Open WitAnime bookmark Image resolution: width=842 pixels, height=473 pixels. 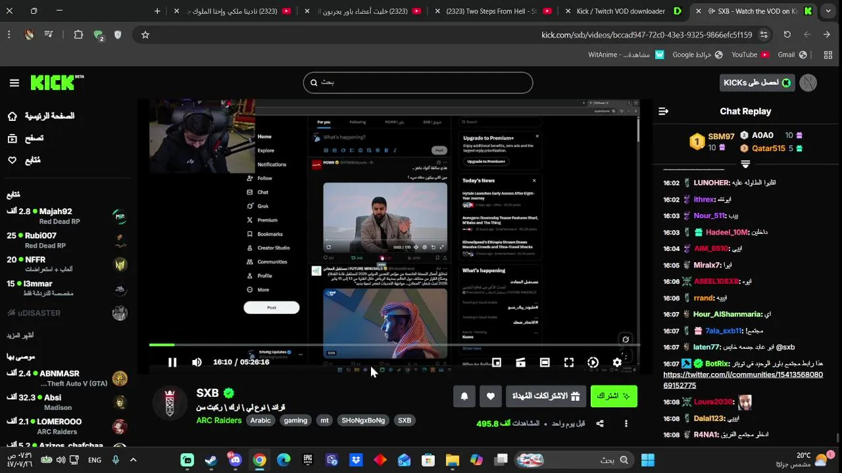click(x=626, y=55)
